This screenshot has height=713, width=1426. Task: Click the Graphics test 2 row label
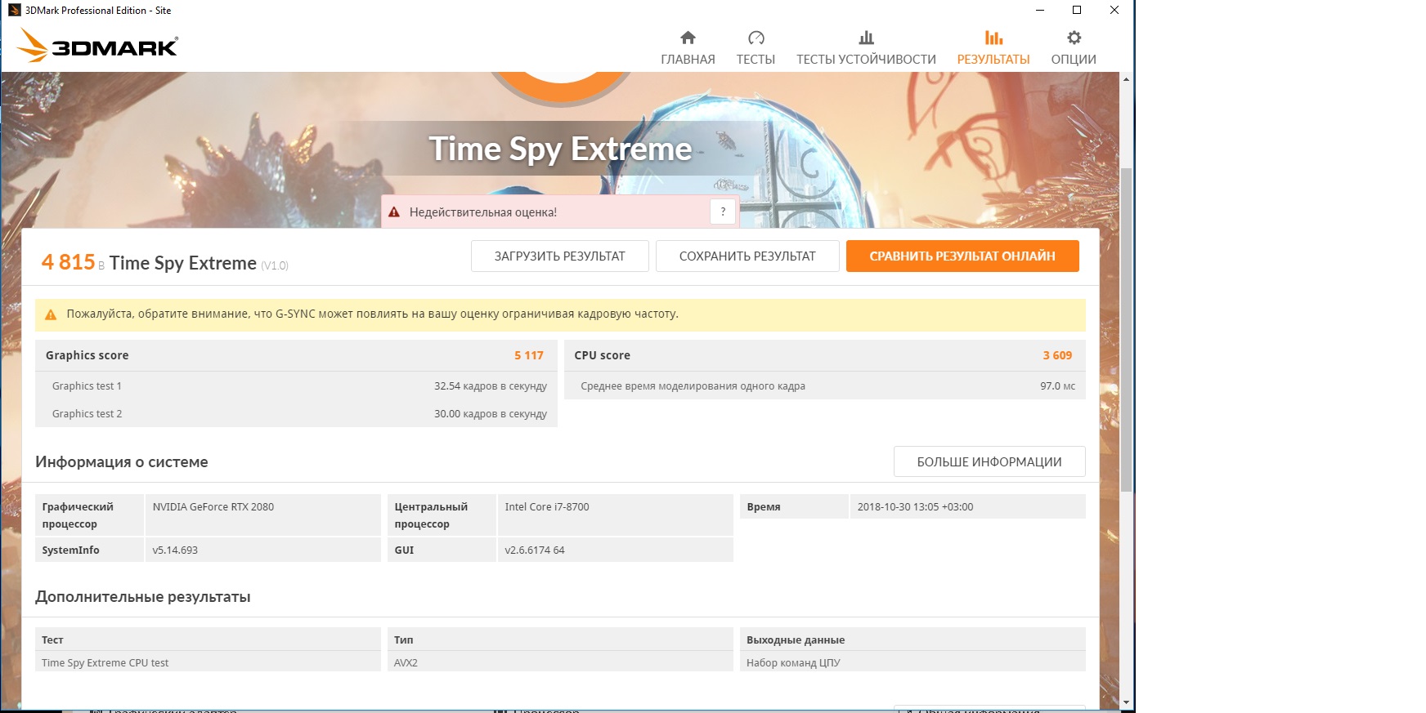pos(87,414)
